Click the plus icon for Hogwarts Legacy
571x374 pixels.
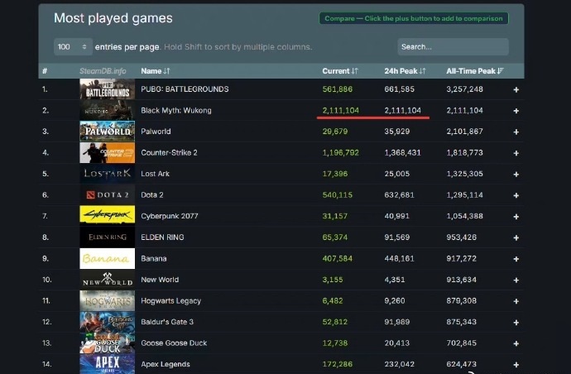click(516, 301)
